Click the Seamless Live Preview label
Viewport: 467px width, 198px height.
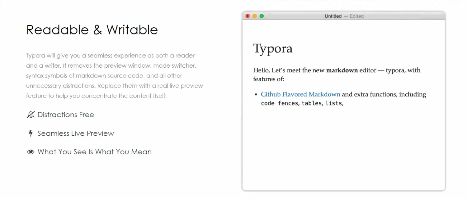point(76,133)
